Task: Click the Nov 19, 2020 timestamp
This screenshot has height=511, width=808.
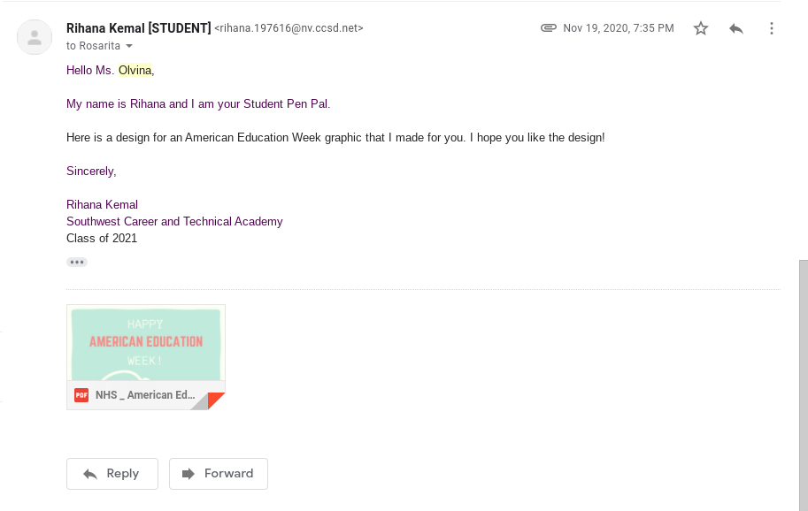Action: pyautogui.click(x=619, y=28)
